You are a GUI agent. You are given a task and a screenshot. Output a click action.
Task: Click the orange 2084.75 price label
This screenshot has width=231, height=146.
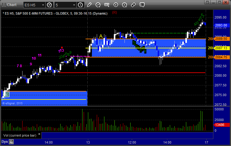[x=222, y=57]
